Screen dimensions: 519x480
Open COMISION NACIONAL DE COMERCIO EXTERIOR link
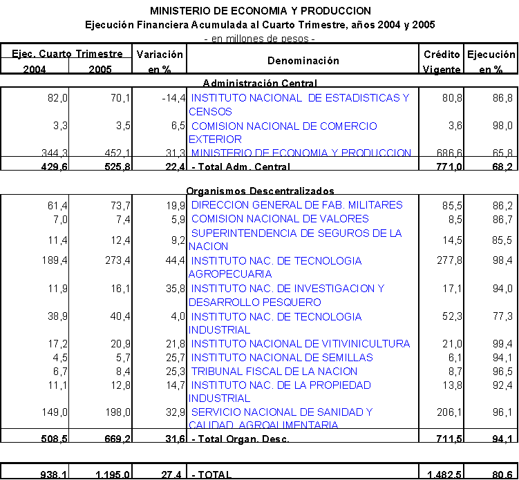[x=283, y=133]
